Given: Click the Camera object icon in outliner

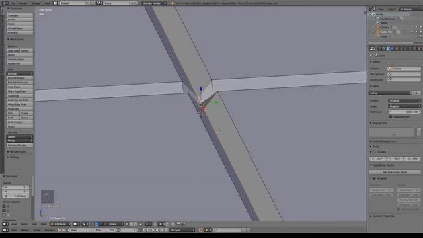Looking at the screenshot, I should click(x=377, y=27).
